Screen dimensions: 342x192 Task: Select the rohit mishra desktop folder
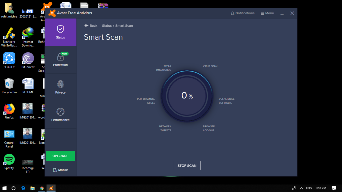click(x=9, y=10)
